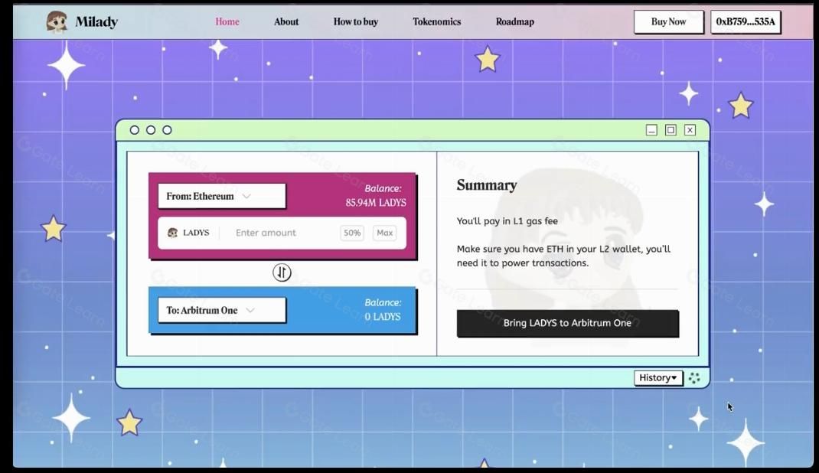819x473 pixels.
Task: Click the second circle in panel titlebar
Action: pyautogui.click(x=151, y=130)
